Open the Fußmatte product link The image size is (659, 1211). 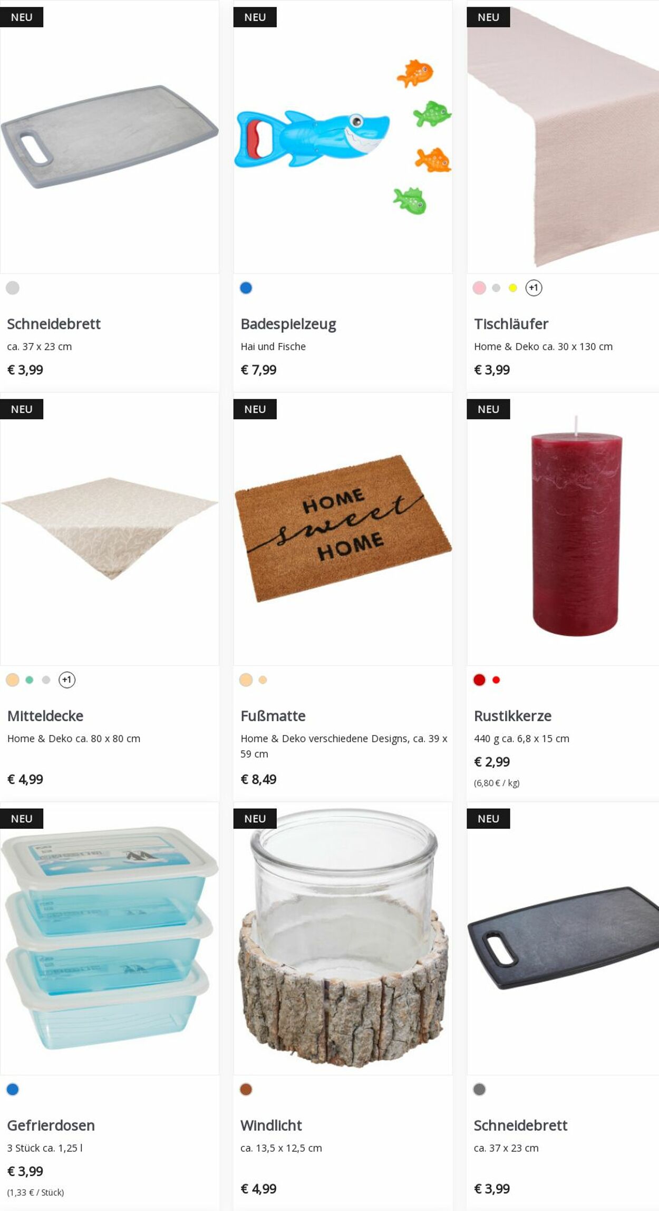273,716
